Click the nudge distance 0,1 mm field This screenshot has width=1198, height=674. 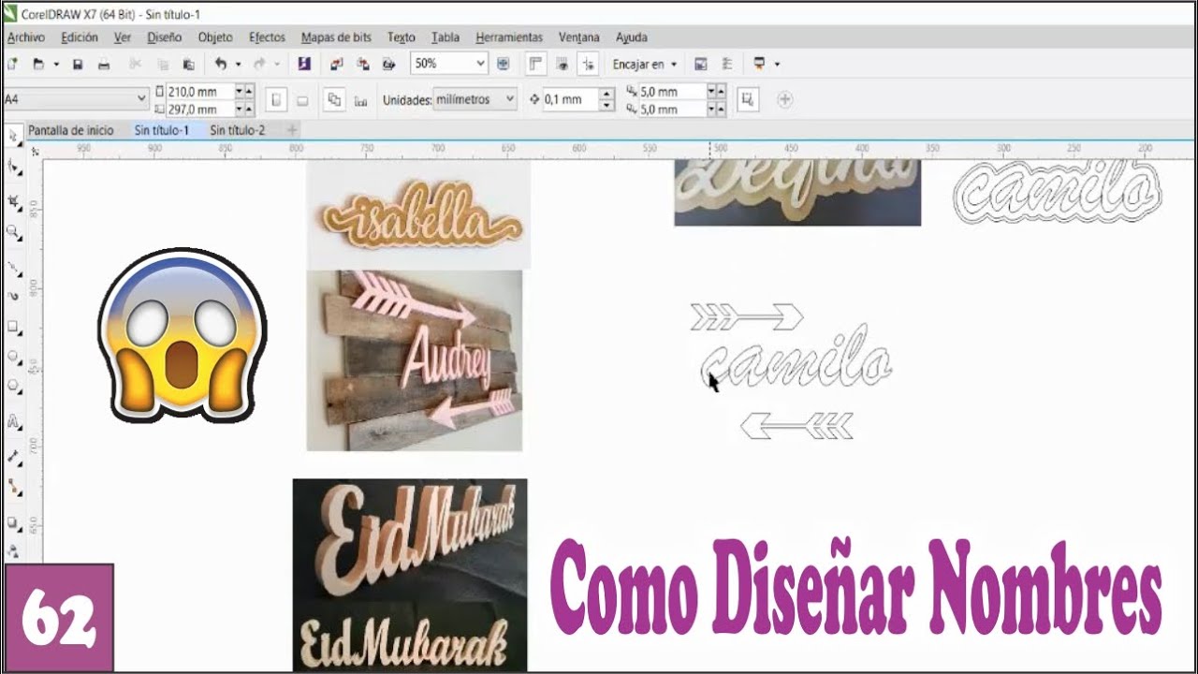point(570,99)
